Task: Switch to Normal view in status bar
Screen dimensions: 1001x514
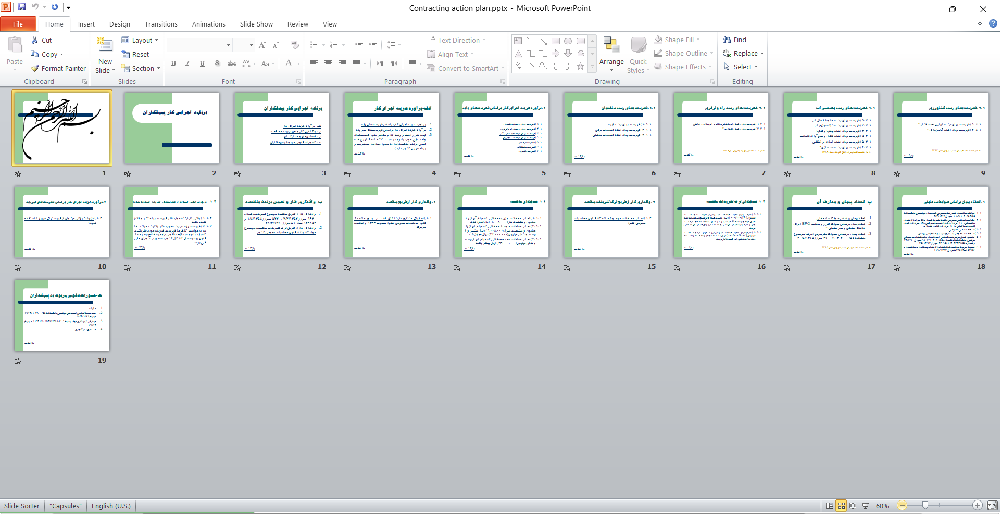Action: click(x=830, y=506)
